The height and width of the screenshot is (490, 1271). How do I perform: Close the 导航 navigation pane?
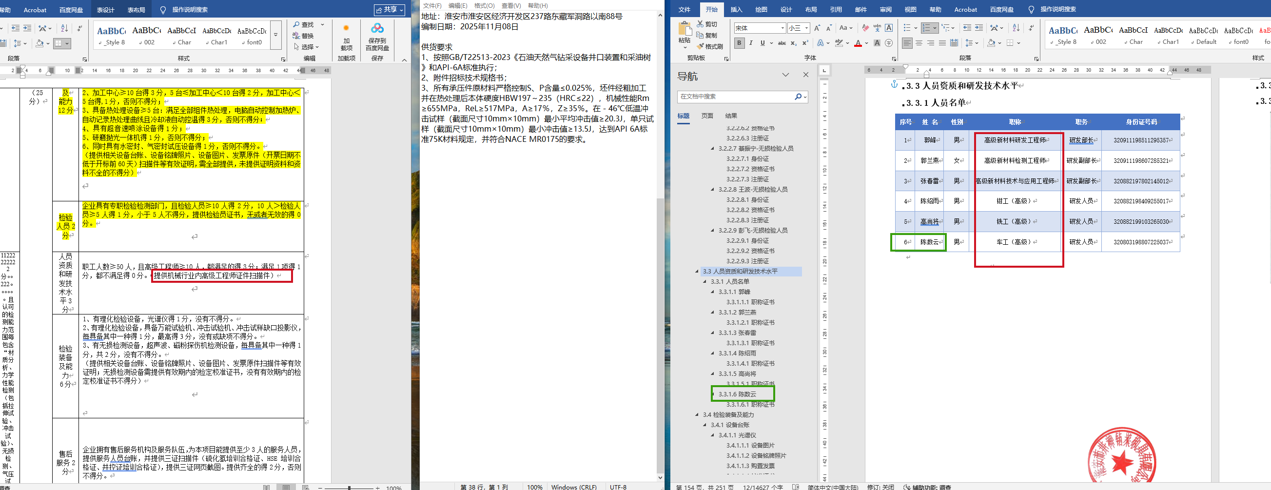[x=806, y=75]
